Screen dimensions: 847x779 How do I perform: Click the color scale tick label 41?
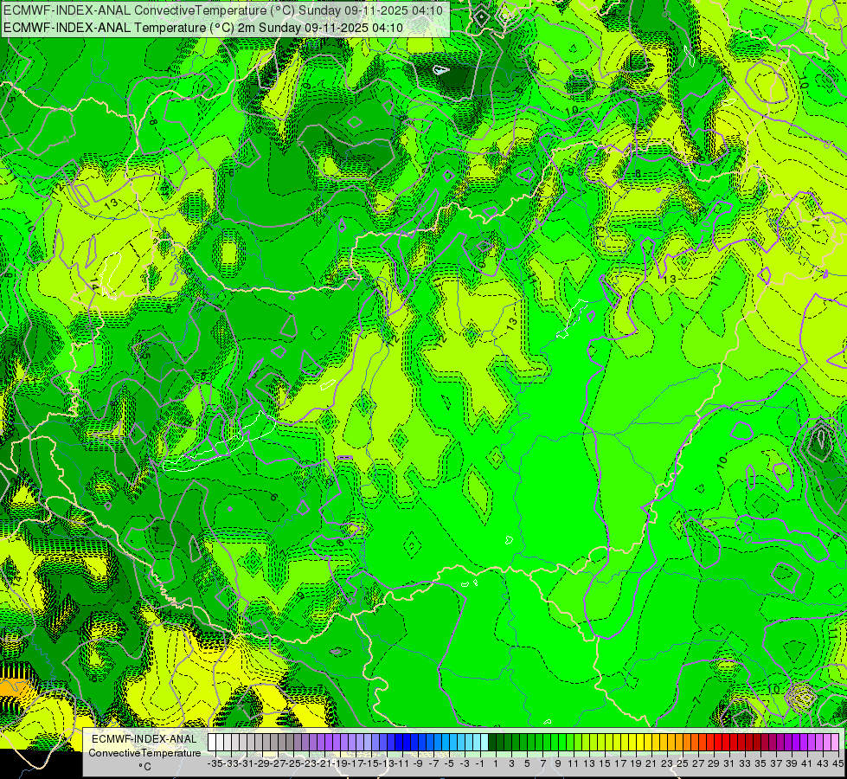click(807, 764)
